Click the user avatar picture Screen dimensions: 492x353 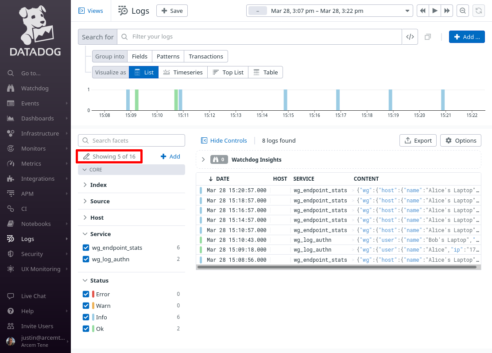(x=11, y=341)
